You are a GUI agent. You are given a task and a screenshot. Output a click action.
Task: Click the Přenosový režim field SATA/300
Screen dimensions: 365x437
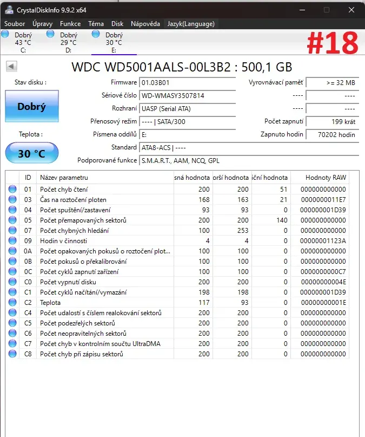pos(187,121)
